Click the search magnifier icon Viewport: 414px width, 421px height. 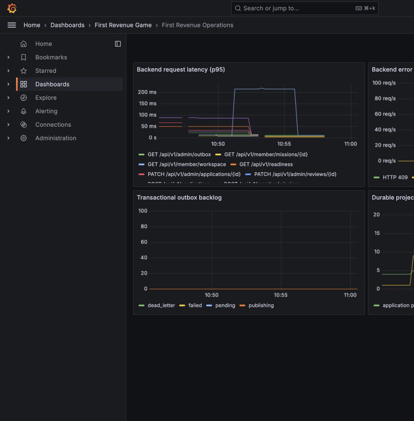click(238, 8)
